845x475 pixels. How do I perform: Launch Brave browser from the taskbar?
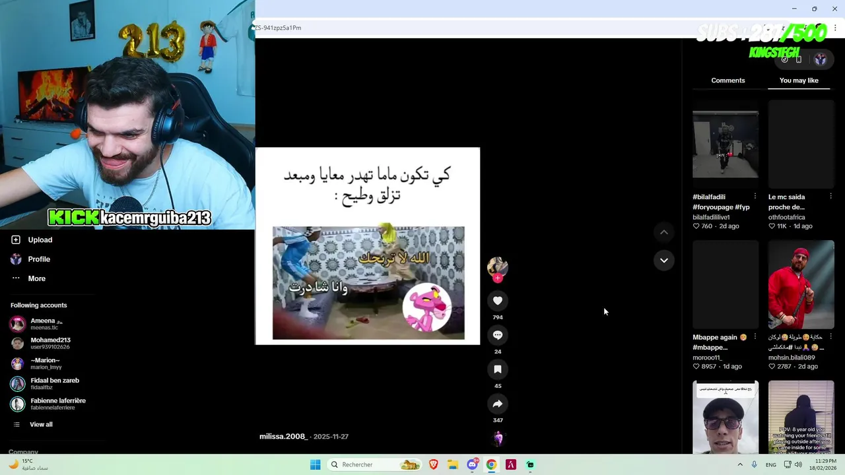[434, 464]
